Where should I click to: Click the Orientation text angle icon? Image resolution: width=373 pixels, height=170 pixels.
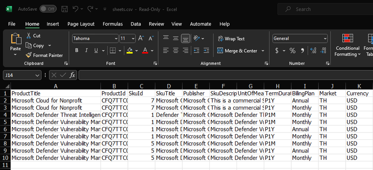pos(197,38)
